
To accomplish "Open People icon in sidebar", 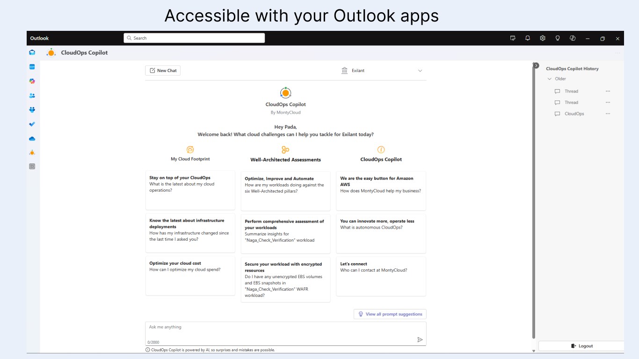I will (32, 95).
